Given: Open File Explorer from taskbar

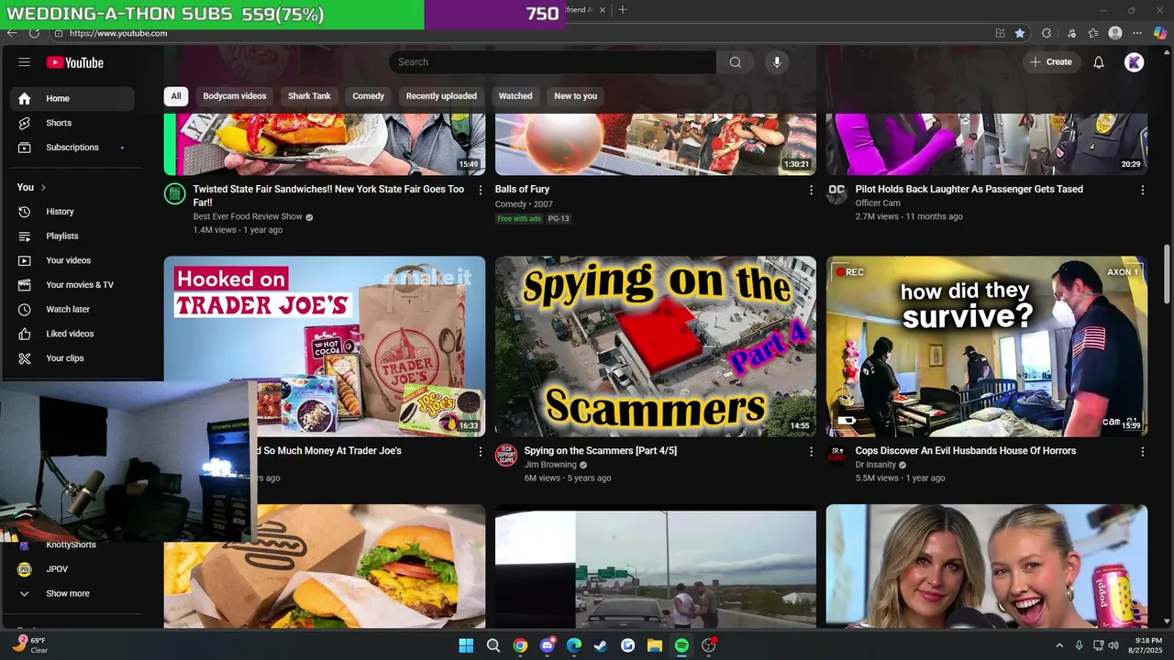Looking at the screenshot, I should 655,645.
